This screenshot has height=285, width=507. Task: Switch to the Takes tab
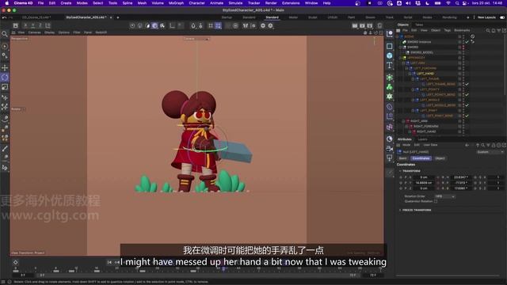(x=419, y=25)
